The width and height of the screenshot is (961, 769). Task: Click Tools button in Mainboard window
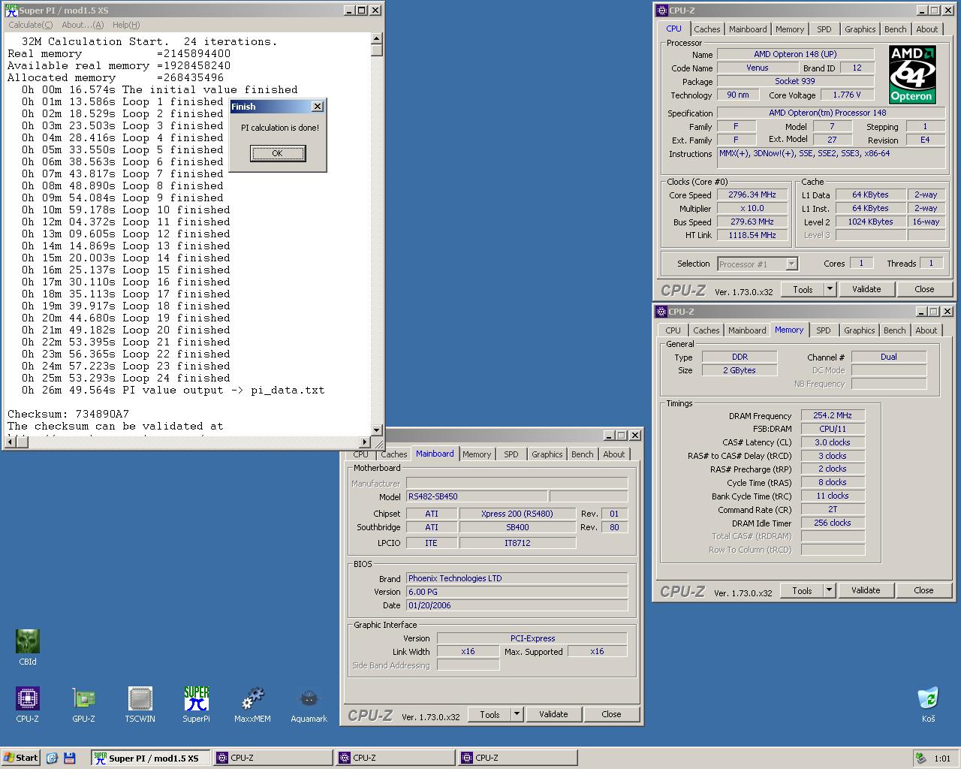[x=490, y=714]
